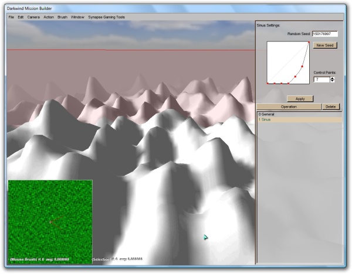The width and height of the screenshot is (352, 274).
Task: Click the New Seed button
Action: pyautogui.click(x=324, y=45)
